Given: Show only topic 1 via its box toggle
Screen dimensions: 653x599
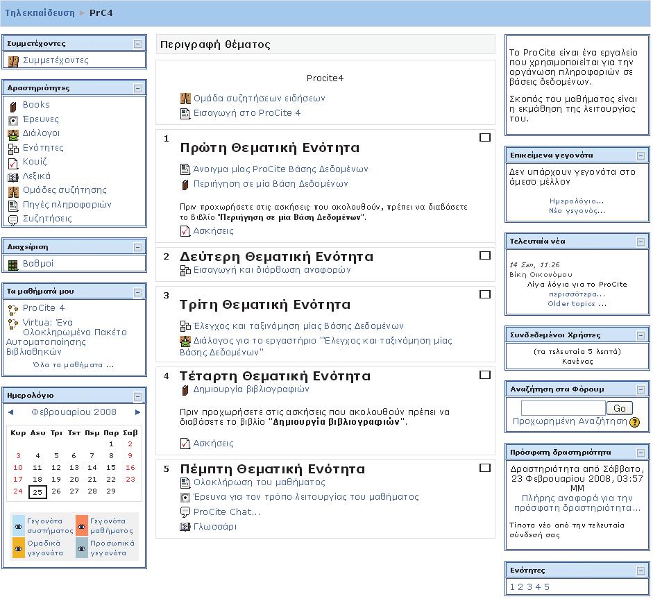Looking at the screenshot, I should tap(485, 137).
